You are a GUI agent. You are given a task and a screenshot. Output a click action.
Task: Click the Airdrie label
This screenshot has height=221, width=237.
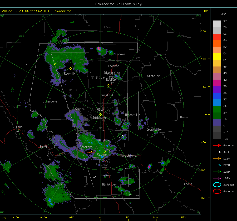tap(104, 140)
